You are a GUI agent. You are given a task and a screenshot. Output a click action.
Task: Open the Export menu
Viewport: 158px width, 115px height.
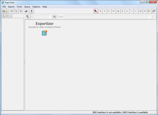[x=11, y=7]
